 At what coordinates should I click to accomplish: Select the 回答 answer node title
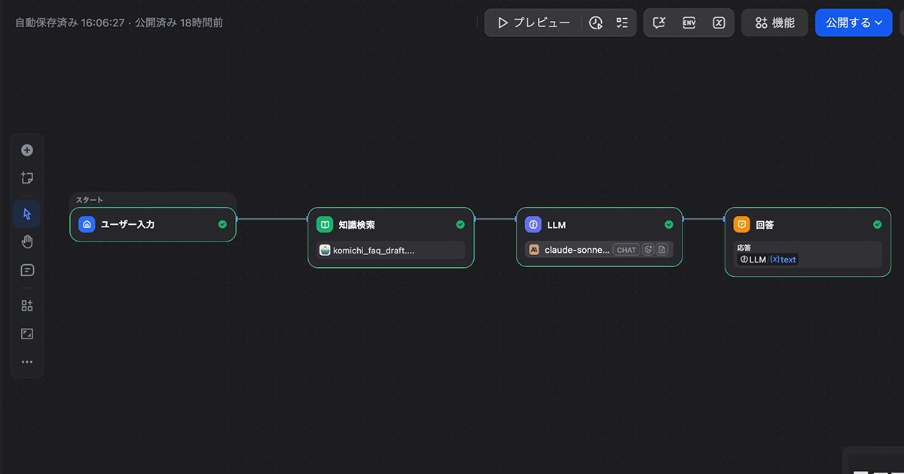(765, 225)
